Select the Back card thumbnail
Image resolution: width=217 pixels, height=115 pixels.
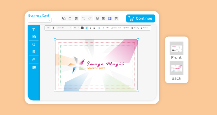pos(176,68)
